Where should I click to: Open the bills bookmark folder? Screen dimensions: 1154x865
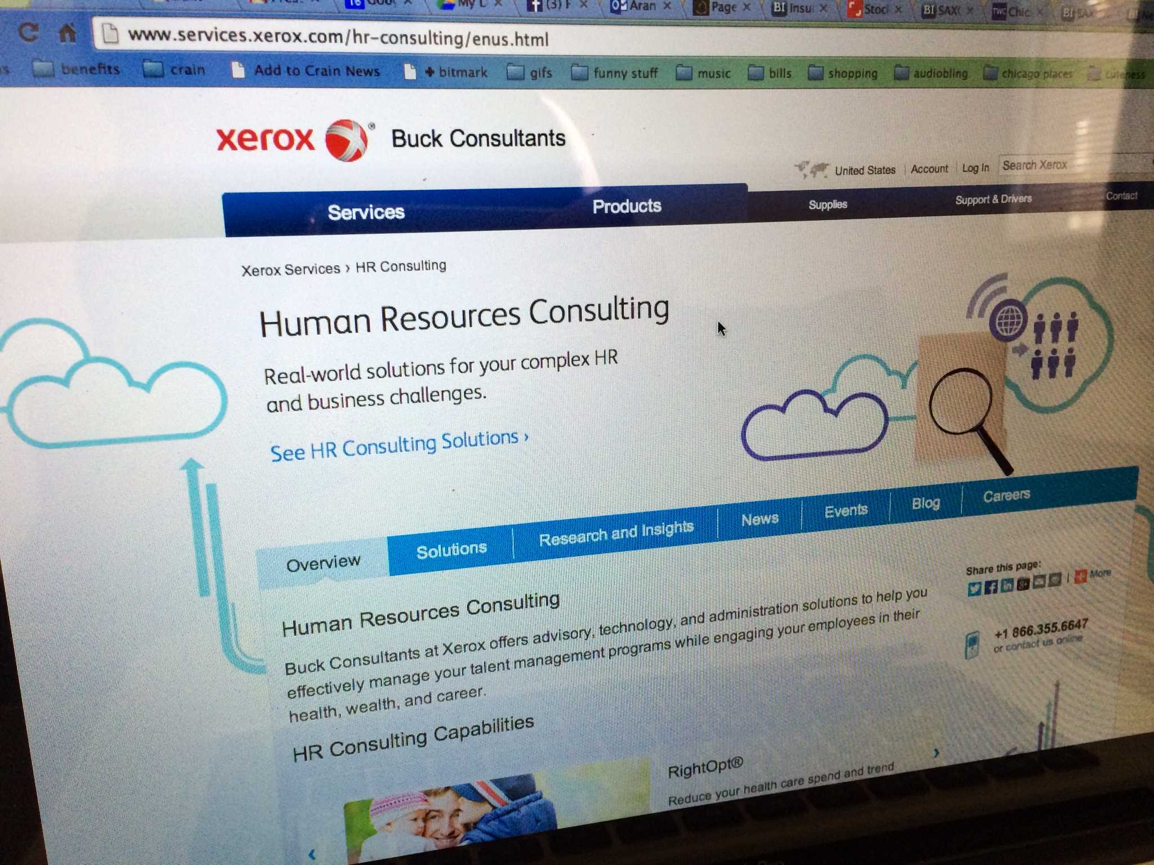click(770, 73)
